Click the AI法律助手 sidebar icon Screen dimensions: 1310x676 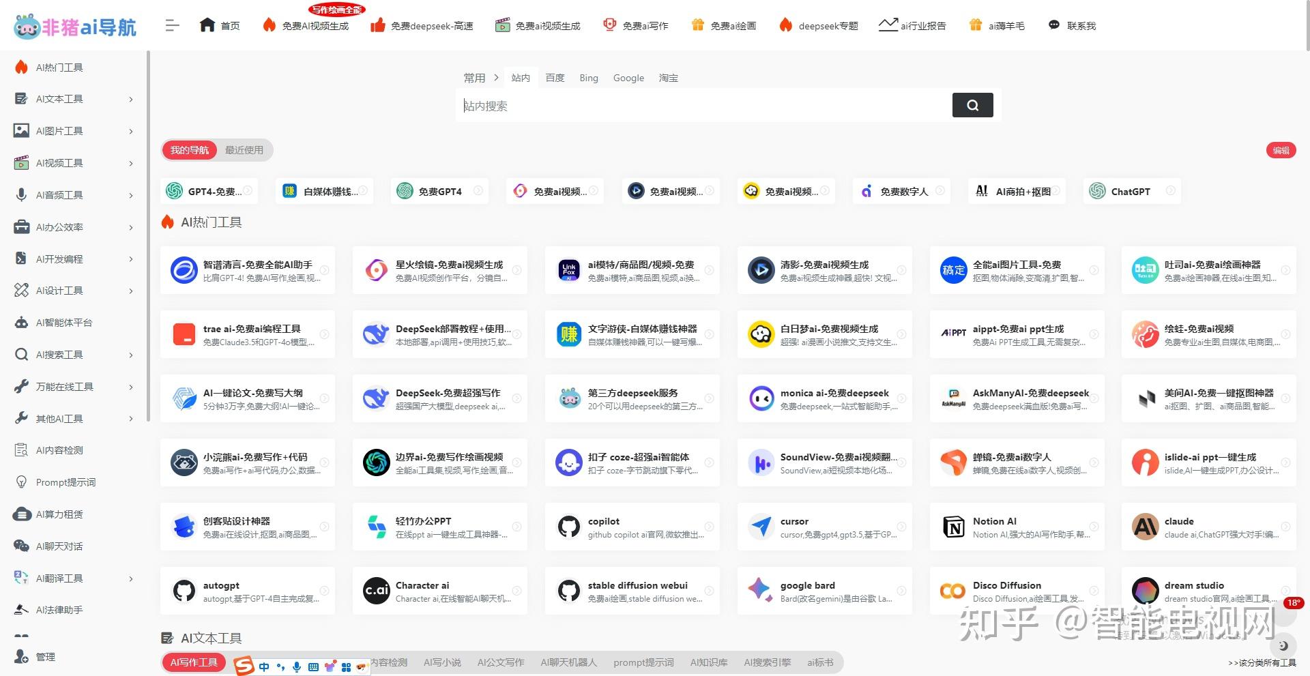21,609
